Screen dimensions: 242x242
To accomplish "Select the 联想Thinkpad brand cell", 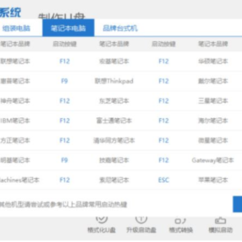I will point(114,81).
